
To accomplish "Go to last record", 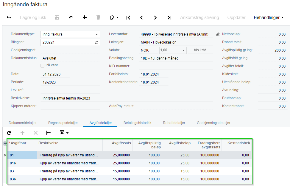I will 169,17.
